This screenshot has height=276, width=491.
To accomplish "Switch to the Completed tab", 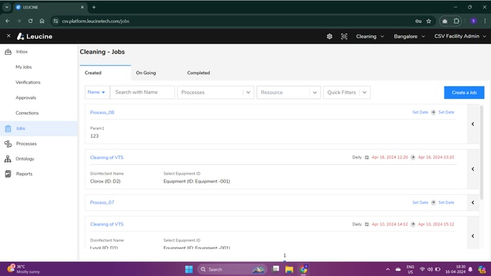I will (198, 73).
